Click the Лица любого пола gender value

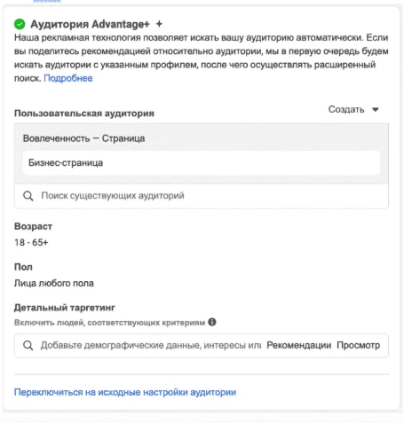point(54,283)
